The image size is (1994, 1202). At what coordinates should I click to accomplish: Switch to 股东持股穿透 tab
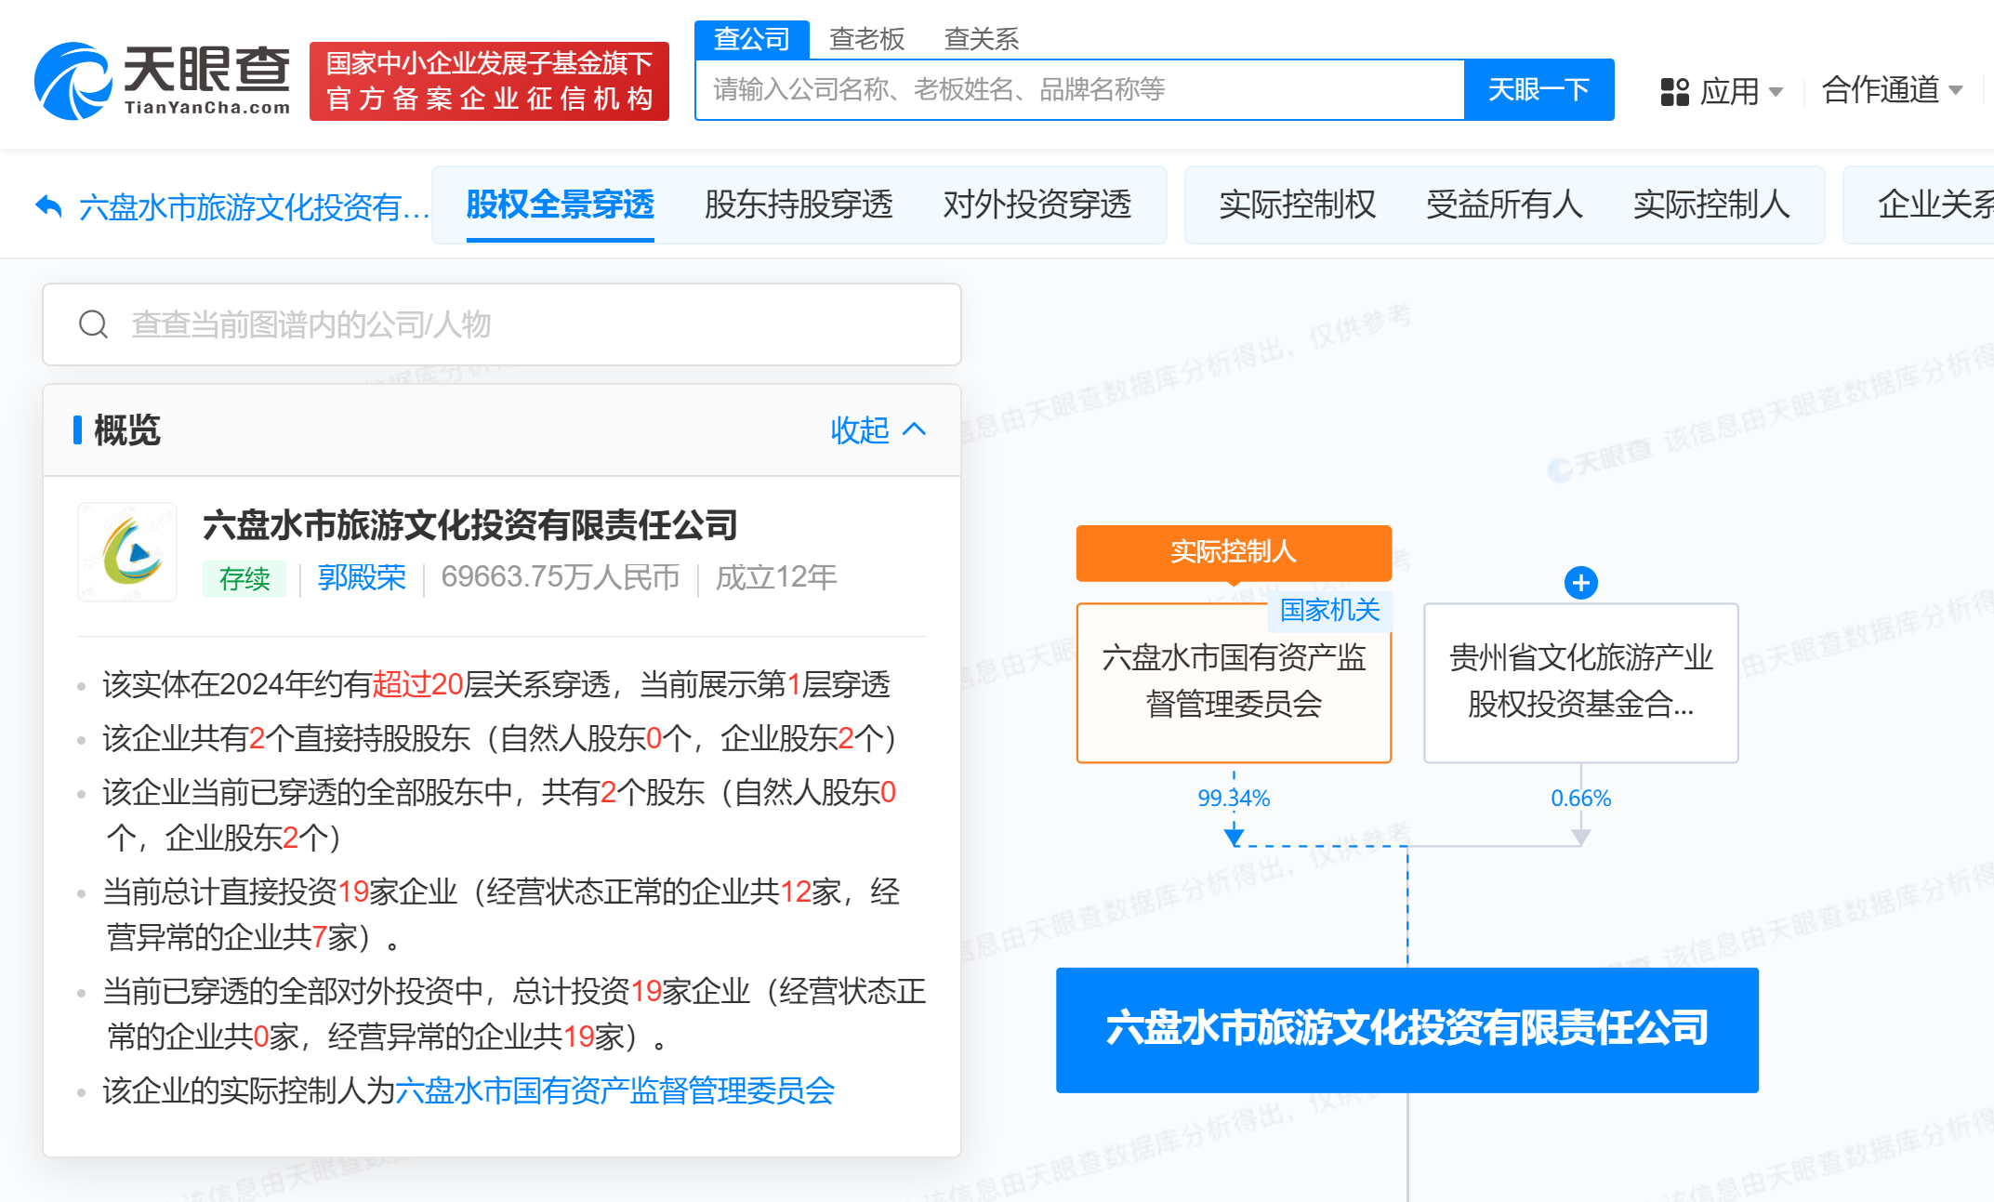pos(799,205)
